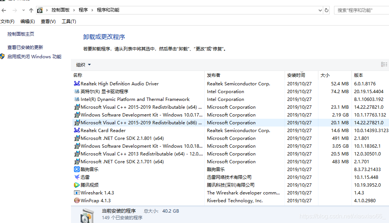This screenshot has height=223, width=389.
Task: Click the 卸载或更改程序 heading
Action: 104,37
